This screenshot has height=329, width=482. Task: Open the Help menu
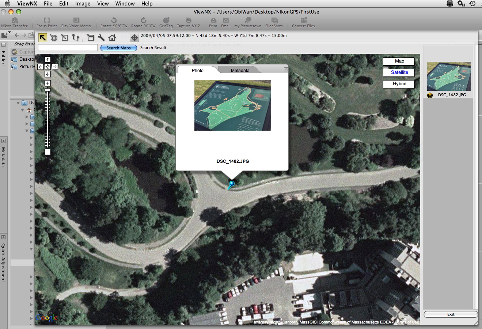click(x=147, y=4)
